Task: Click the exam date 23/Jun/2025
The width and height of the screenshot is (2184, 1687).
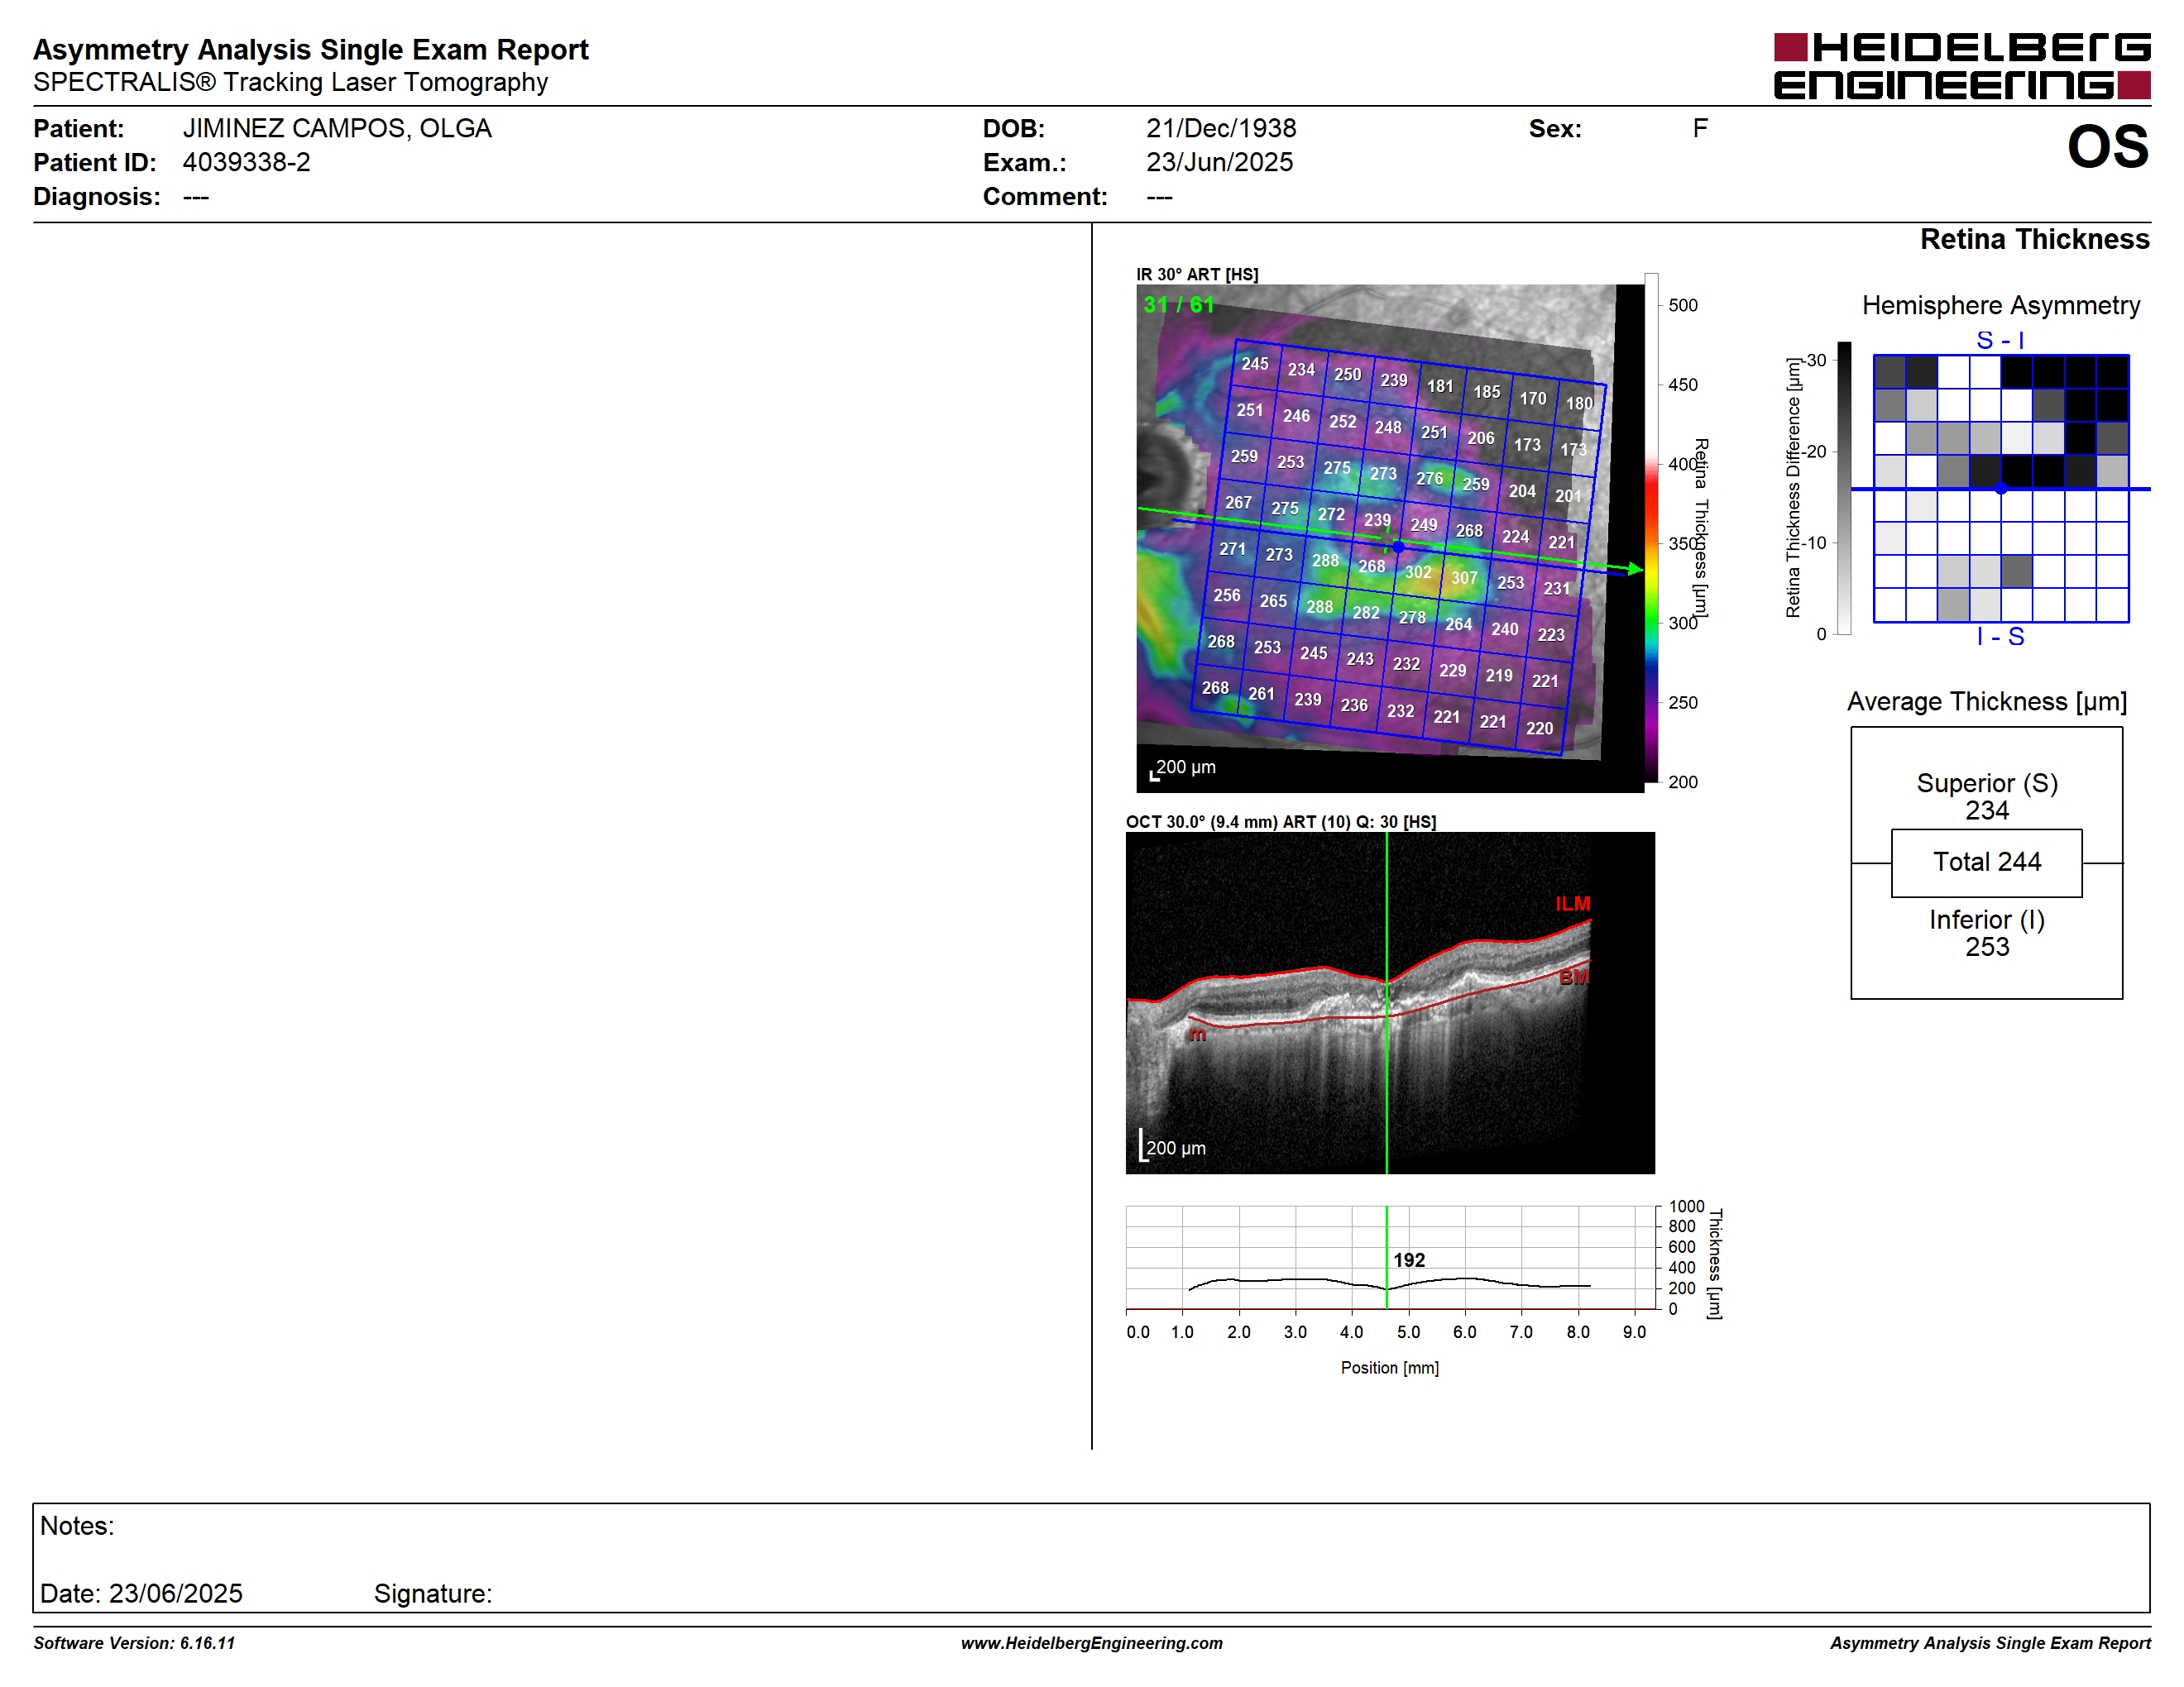Action: [x=1219, y=162]
